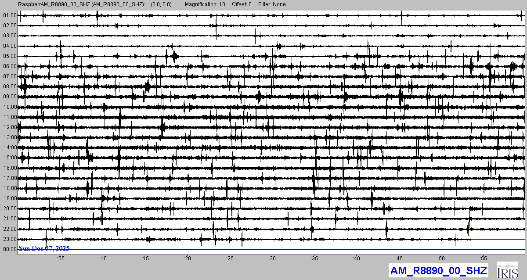Viewport: 527px width, 280px height.
Task: Click the :30 minute axis tick
Action: (272, 258)
